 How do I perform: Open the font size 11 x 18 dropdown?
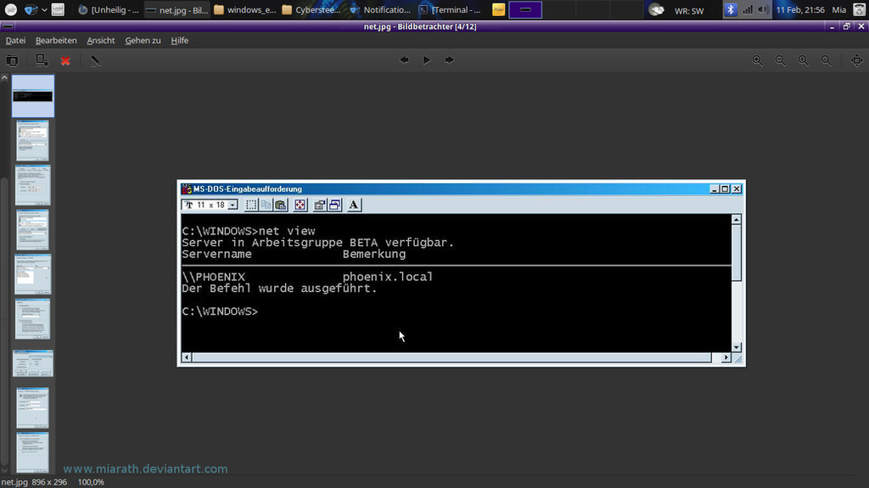tap(233, 205)
